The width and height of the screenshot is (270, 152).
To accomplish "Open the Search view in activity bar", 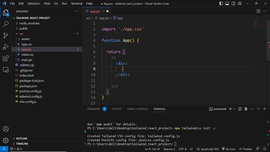I will click(x=5, y=24).
